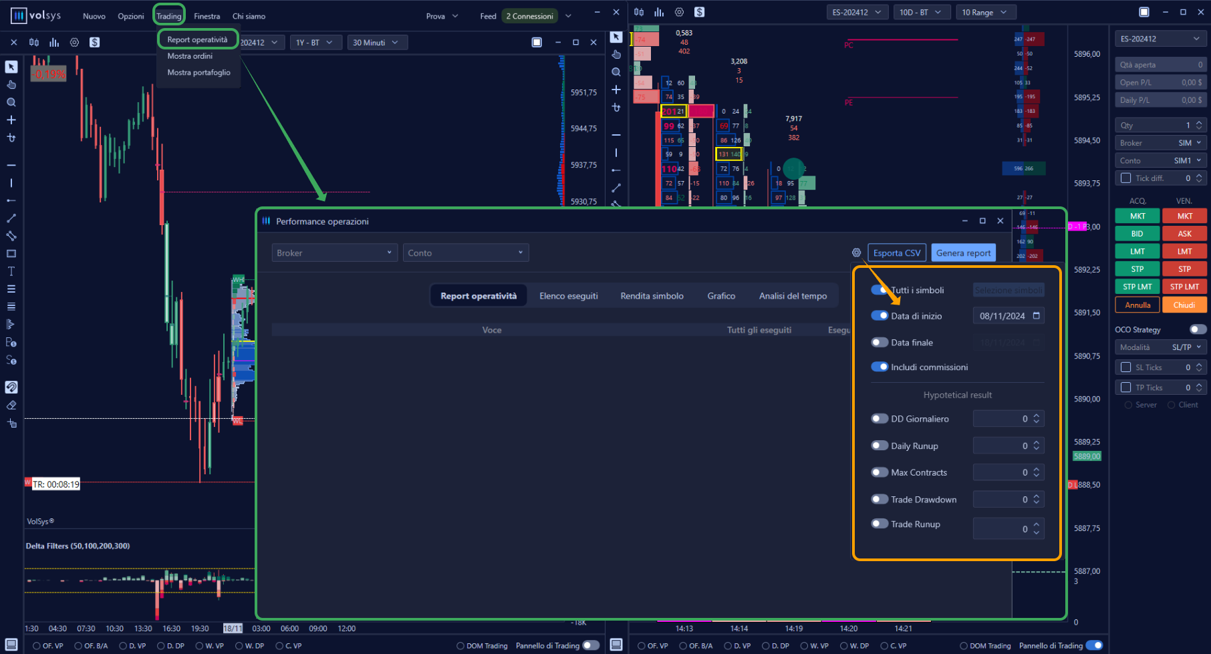The height and width of the screenshot is (654, 1211).
Task: Enable Data finale switch
Action: click(880, 343)
